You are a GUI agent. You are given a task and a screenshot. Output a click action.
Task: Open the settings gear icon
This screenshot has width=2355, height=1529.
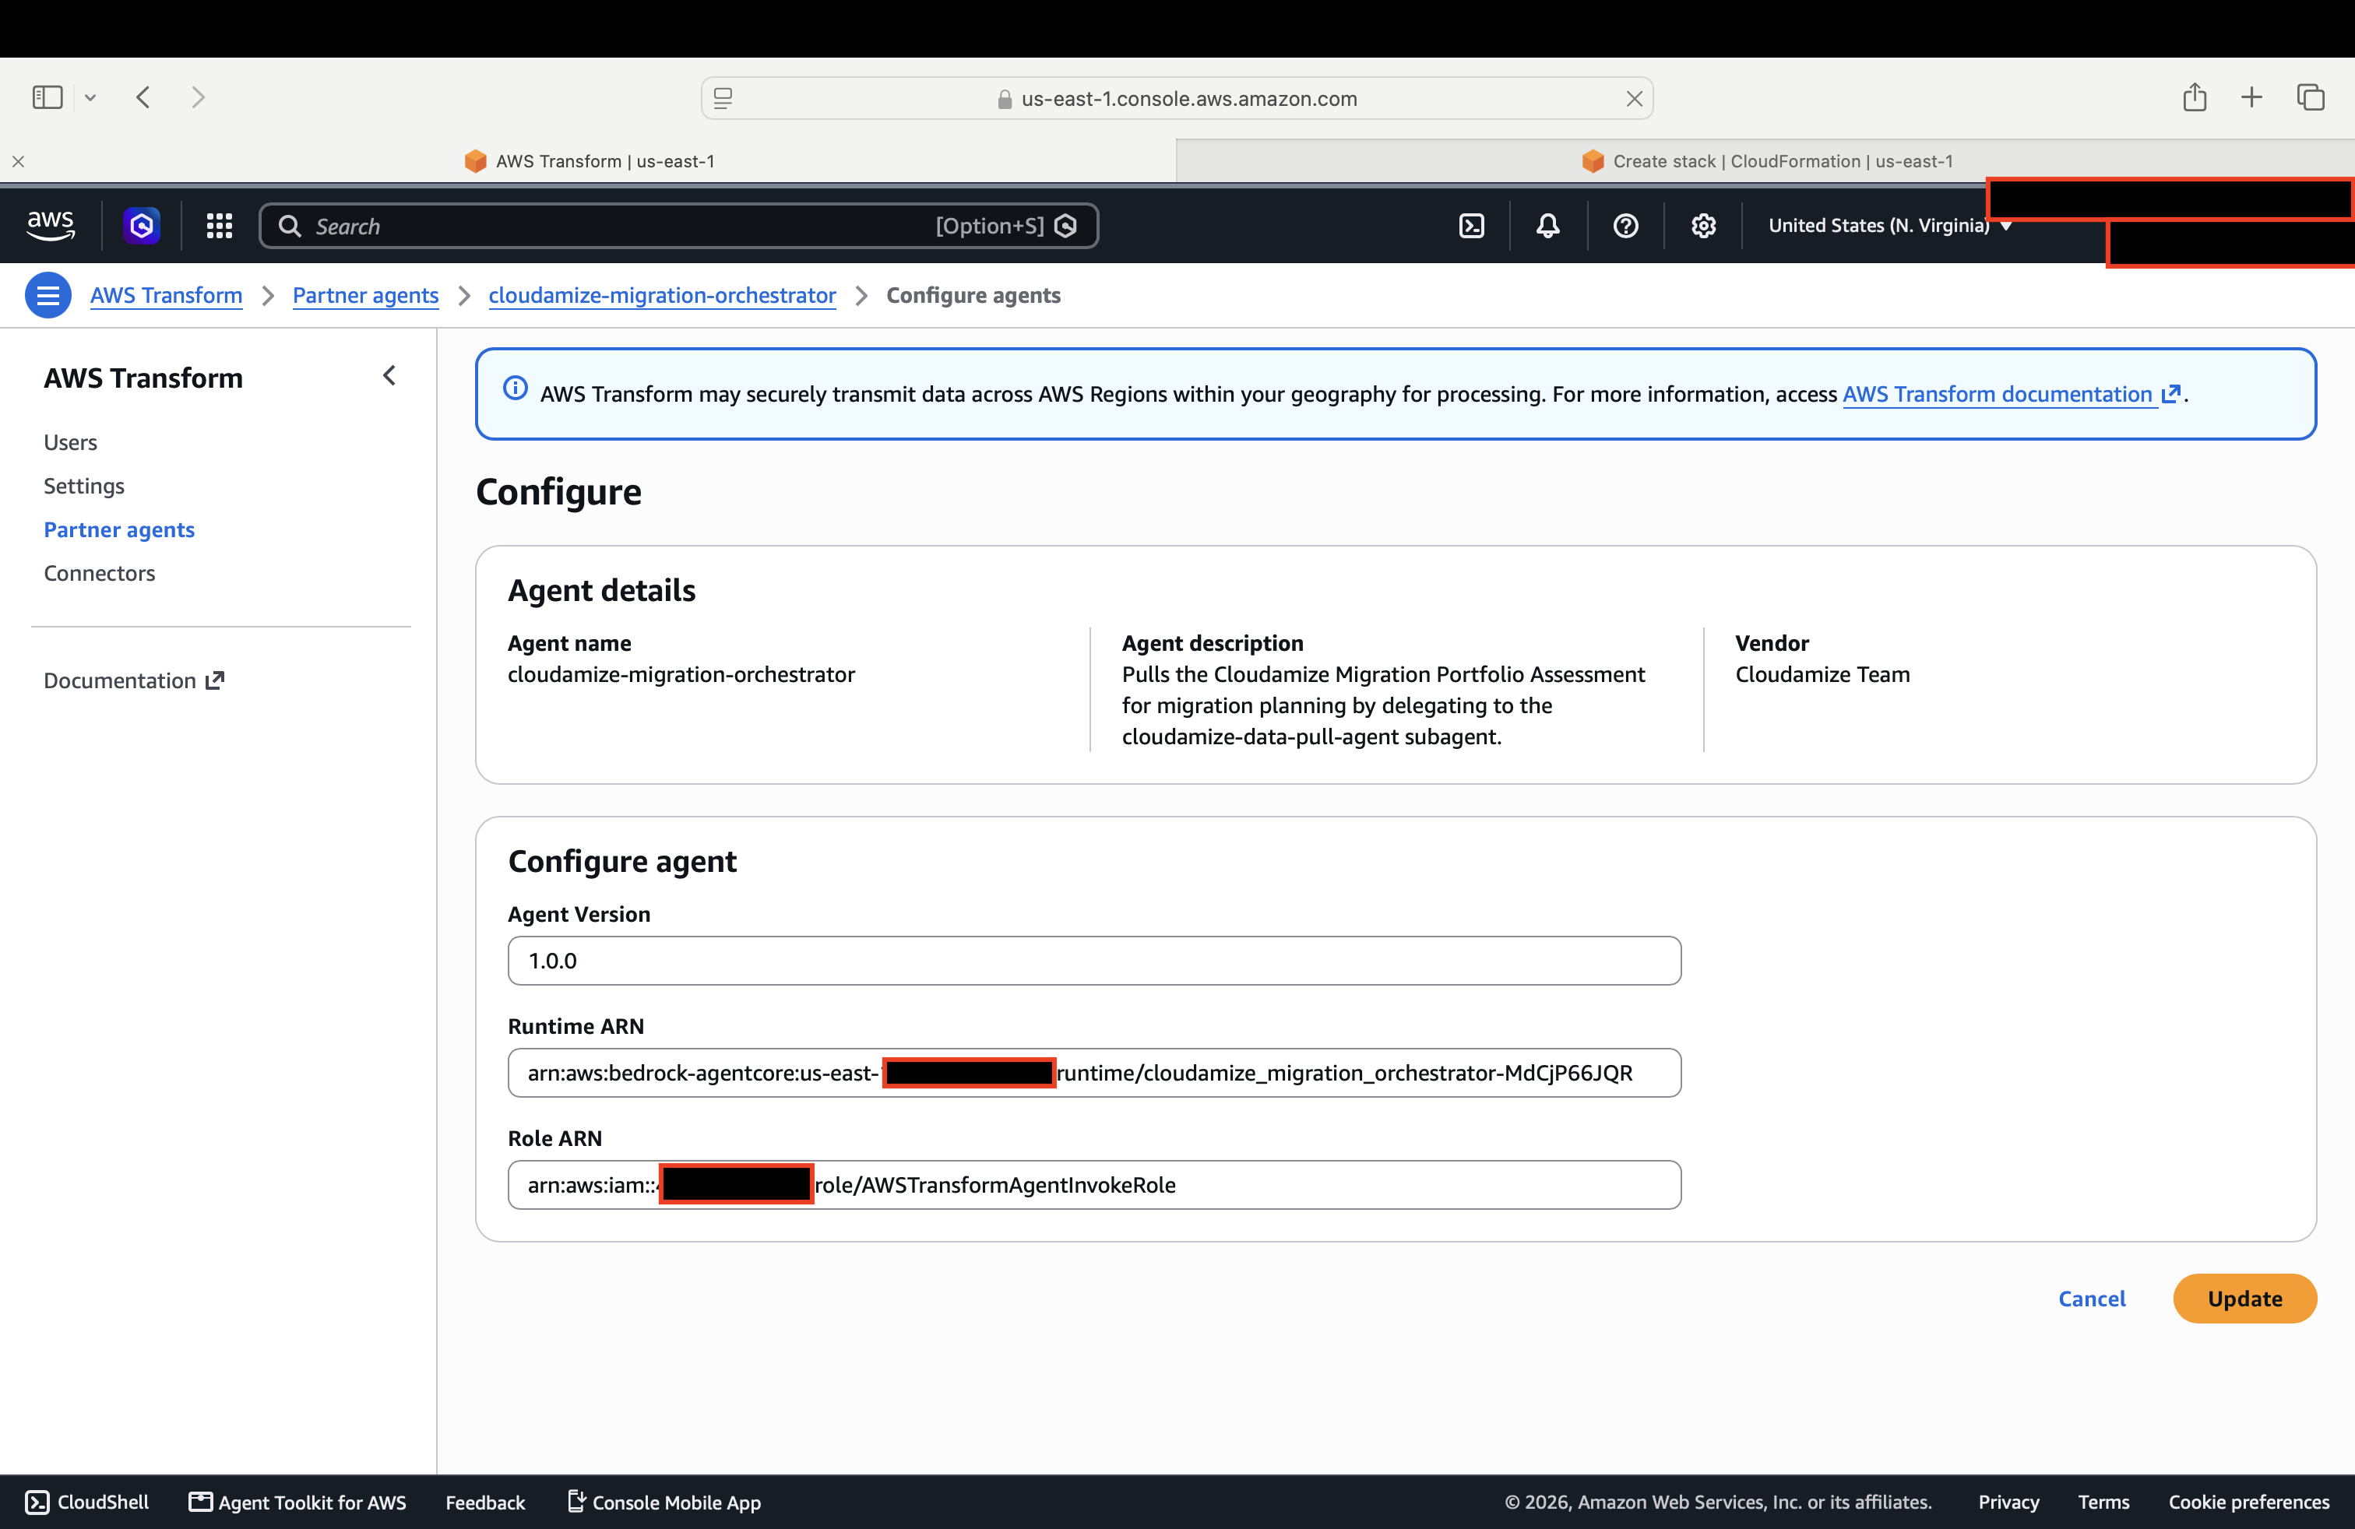pyautogui.click(x=1703, y=226)
